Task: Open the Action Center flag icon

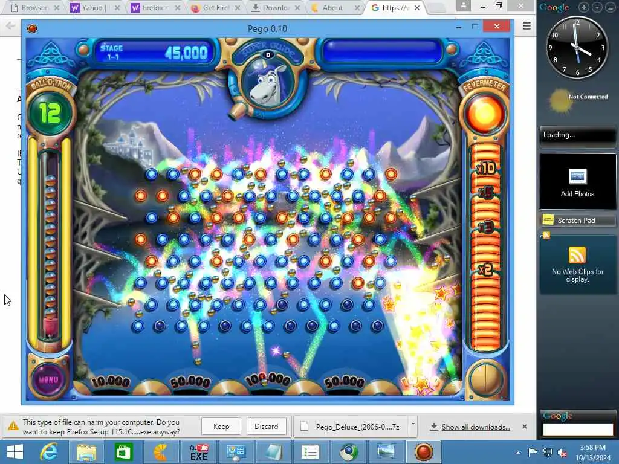Action: pos(533,452)
